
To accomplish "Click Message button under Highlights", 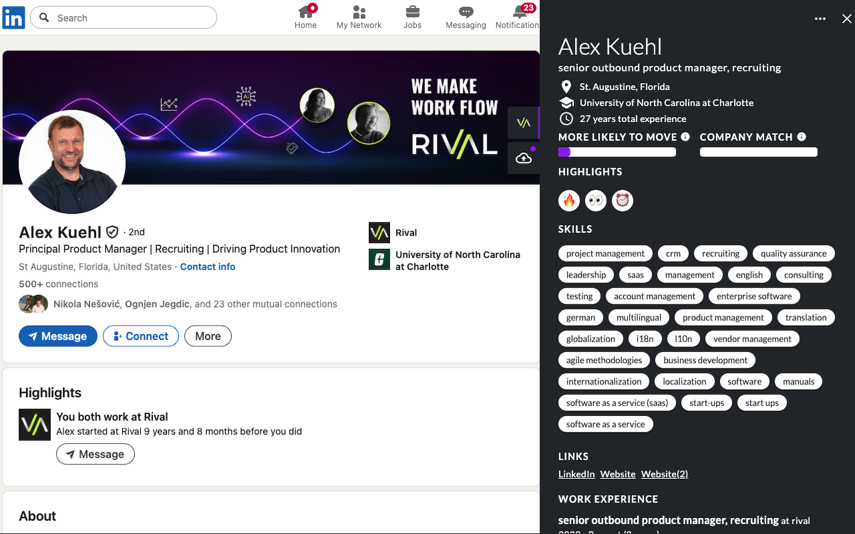I will 96,454.
